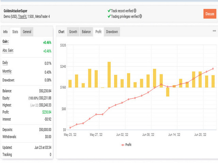The image size is (218, 163).
Task: Click the Tracking value 0
Action: point(50,155)
